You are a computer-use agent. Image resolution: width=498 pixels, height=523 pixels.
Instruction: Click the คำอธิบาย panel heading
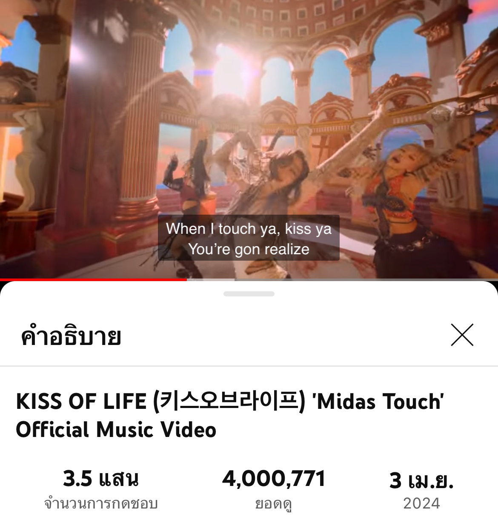point(71,336)
